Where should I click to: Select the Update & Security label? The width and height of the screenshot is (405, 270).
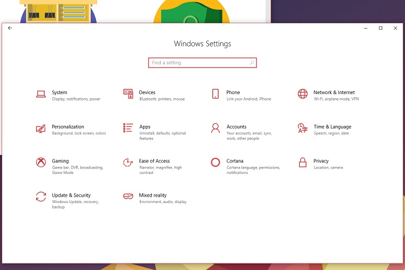coord(71,195)
